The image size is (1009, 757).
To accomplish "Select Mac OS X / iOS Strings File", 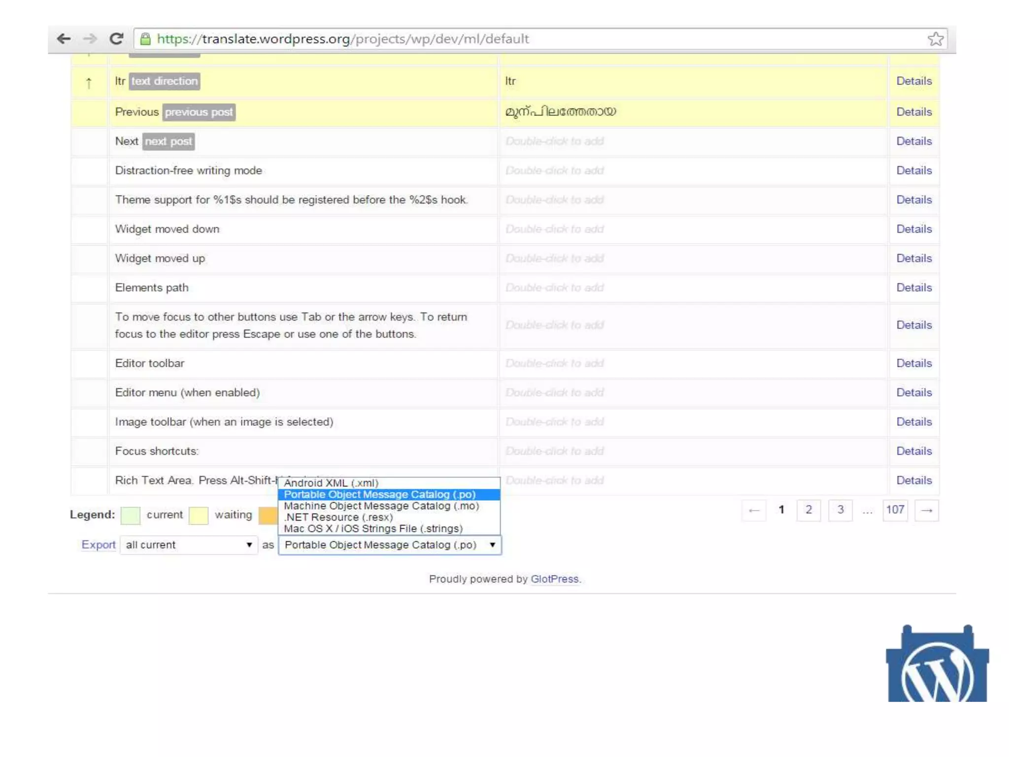I will click(373, 528).
